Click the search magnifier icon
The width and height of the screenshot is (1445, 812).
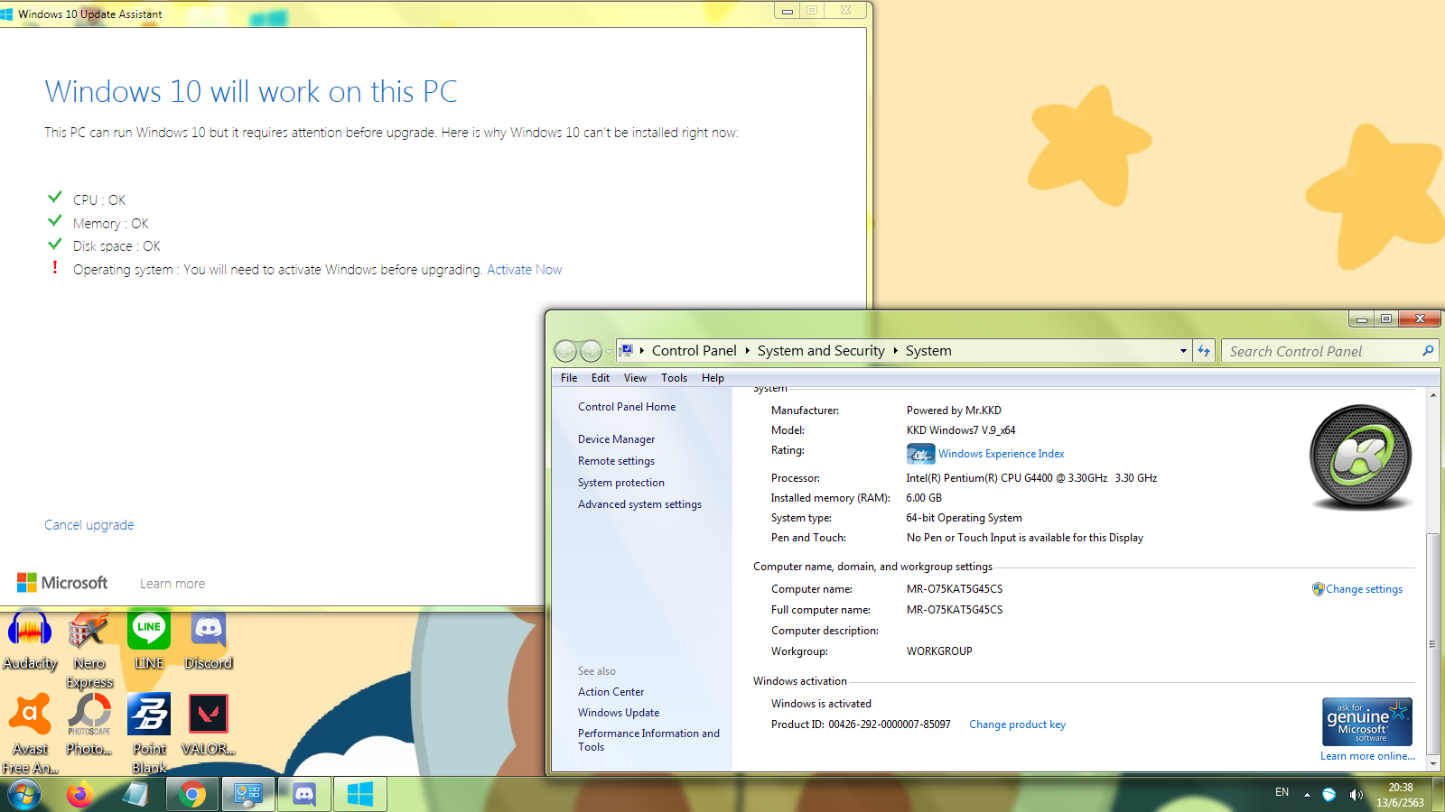coord(1428,351)
